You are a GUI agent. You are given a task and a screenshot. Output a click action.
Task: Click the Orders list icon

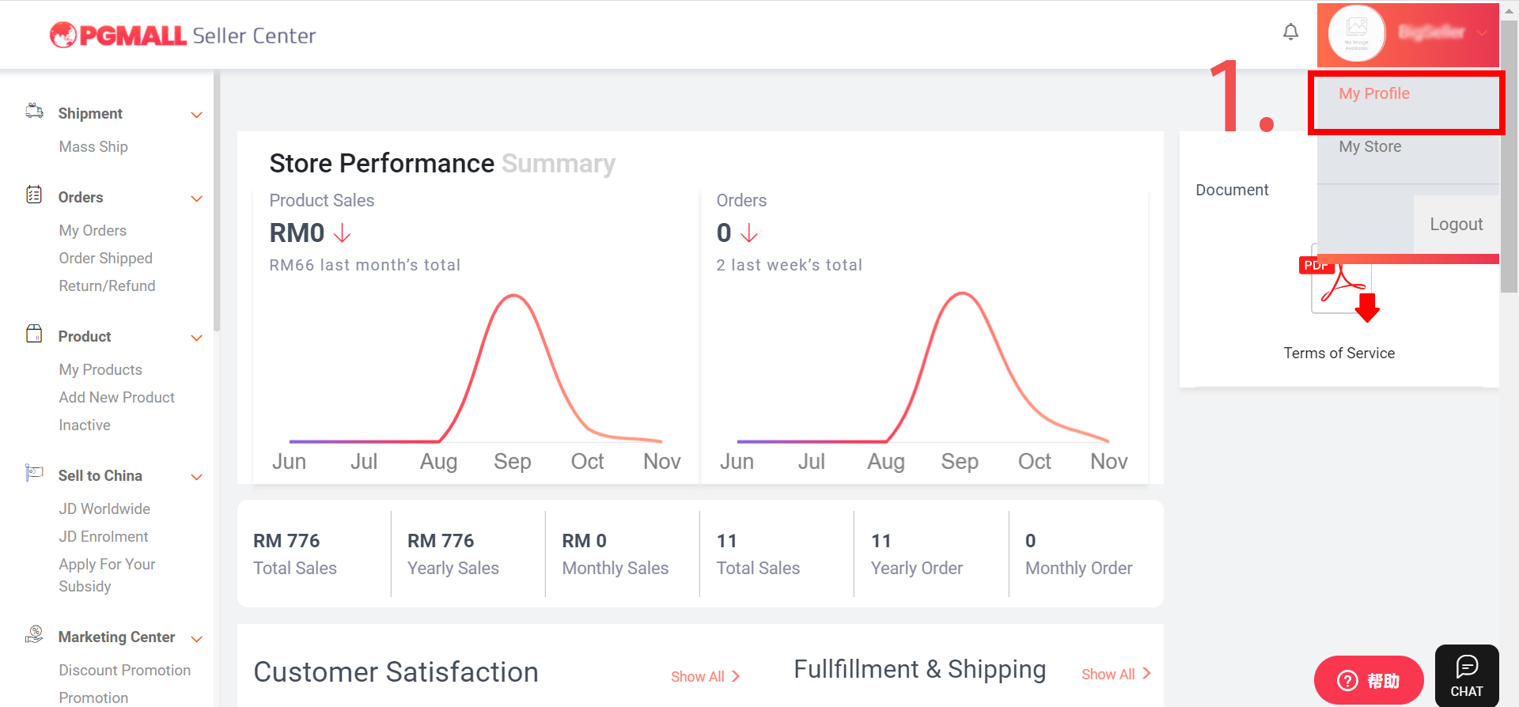34,195
